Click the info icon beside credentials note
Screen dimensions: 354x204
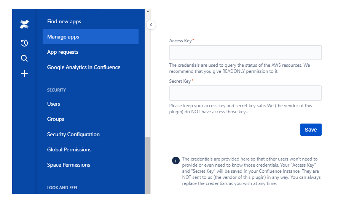(x=175, y=161)
